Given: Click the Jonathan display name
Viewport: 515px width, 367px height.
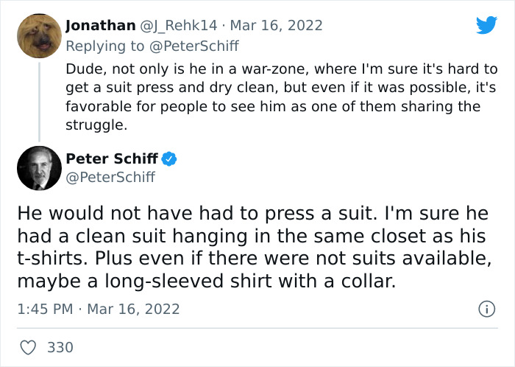Looking at the screenshot, I should pos(100,26).
